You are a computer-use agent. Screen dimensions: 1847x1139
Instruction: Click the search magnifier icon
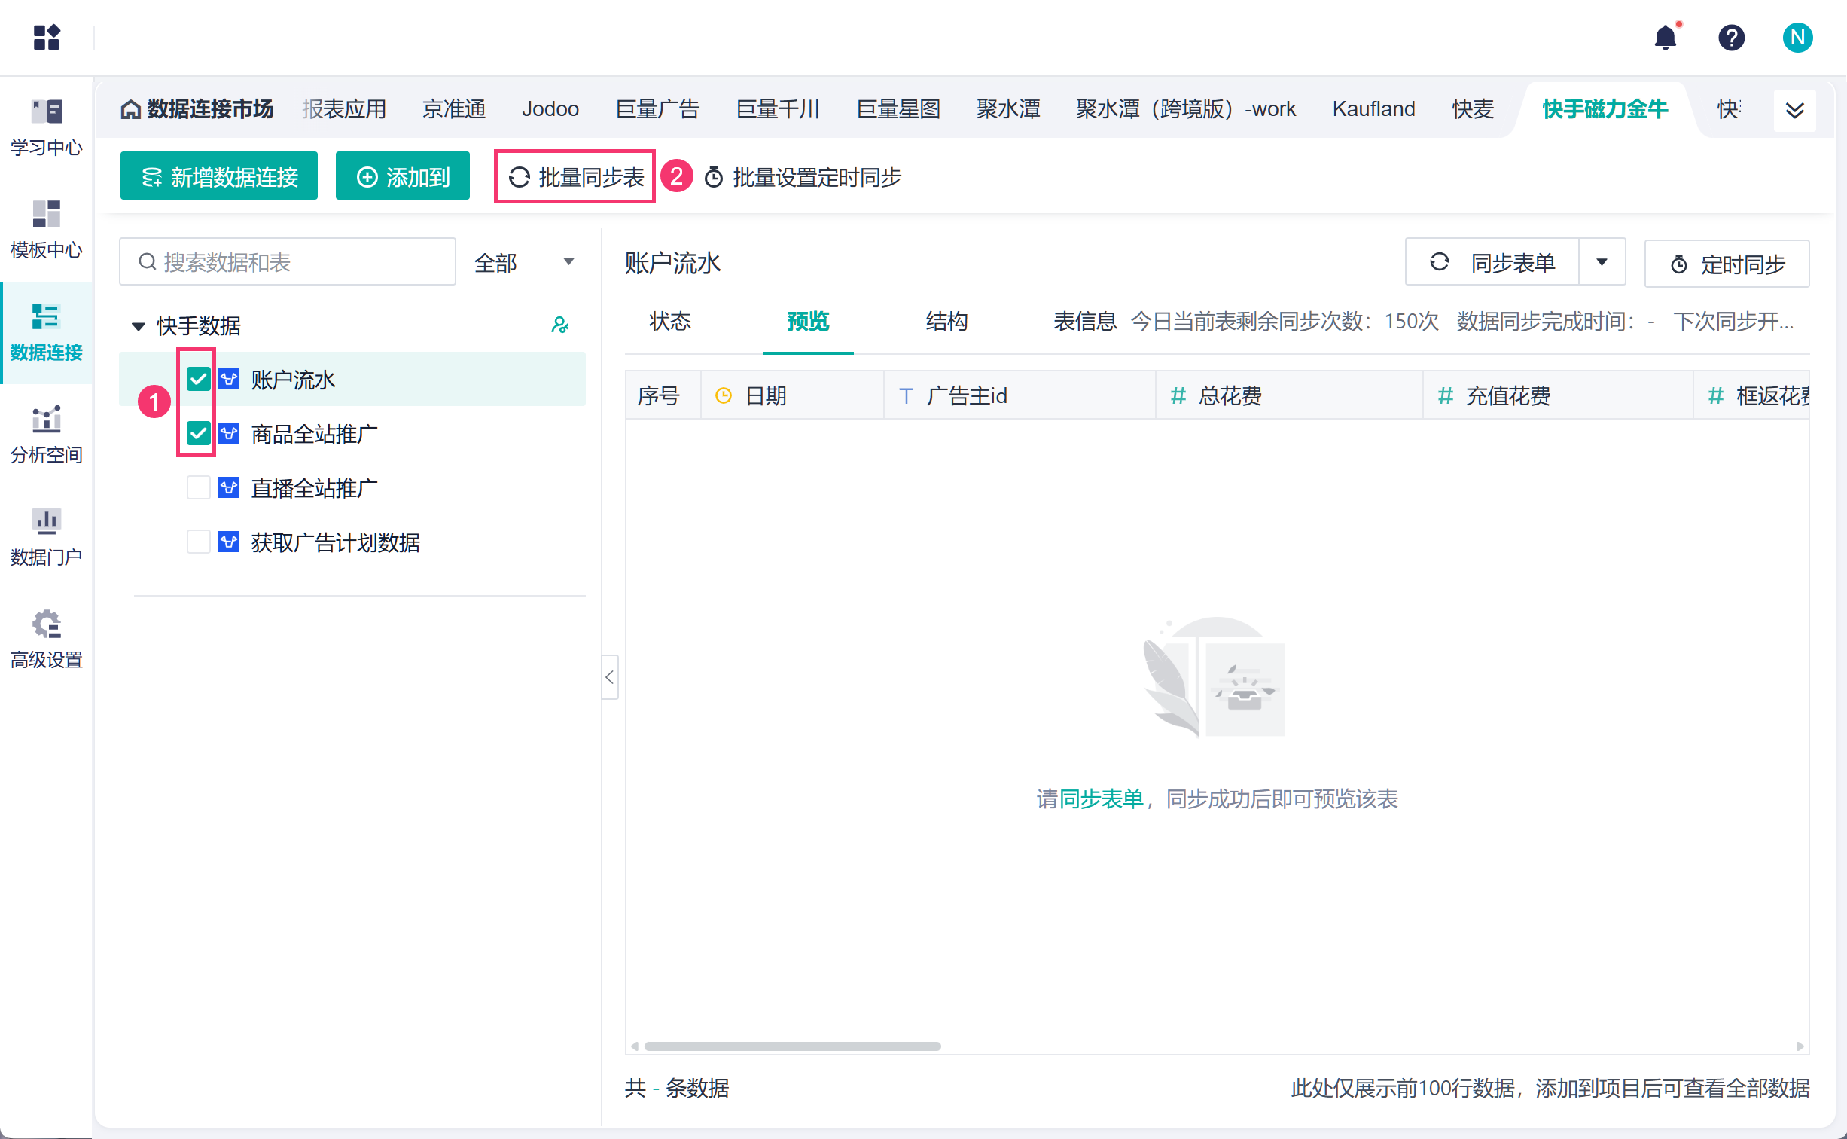(148, 261)
